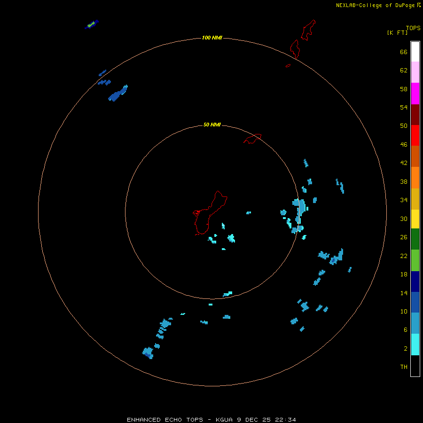Click the red island outline on 50 NMI ring
423x423 pixels.
[x=252, y=139]
